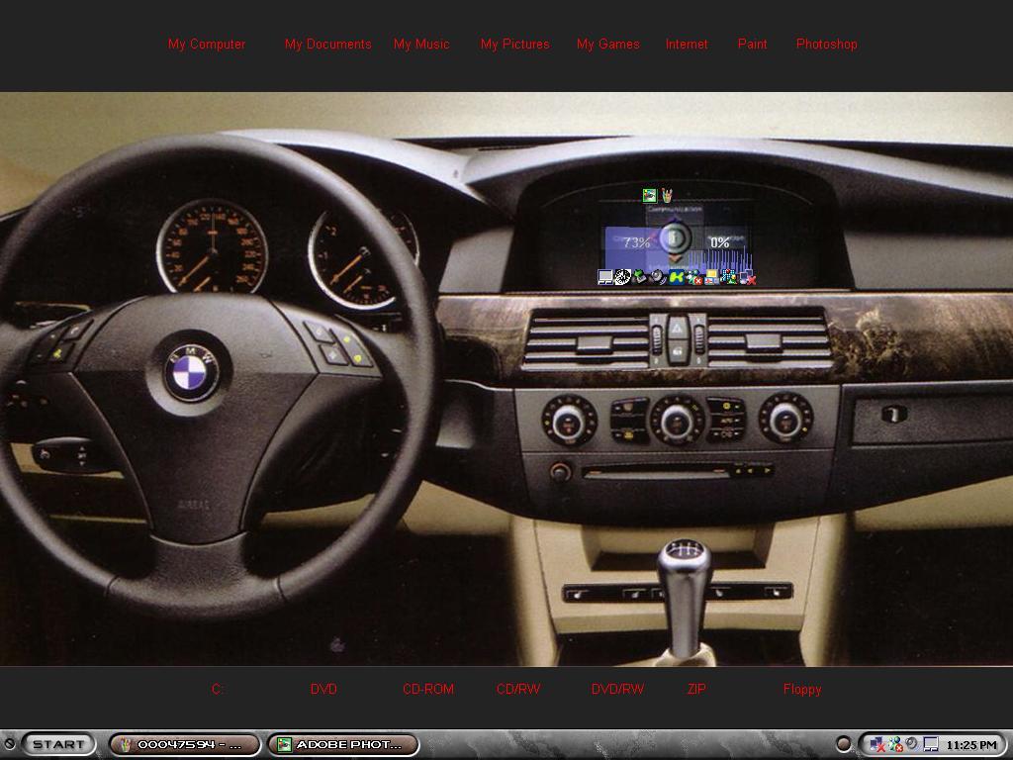Click the 73% meter on dashboard display
The width and height of the screenshot is (1013, 760).
[x=636, y=242]
